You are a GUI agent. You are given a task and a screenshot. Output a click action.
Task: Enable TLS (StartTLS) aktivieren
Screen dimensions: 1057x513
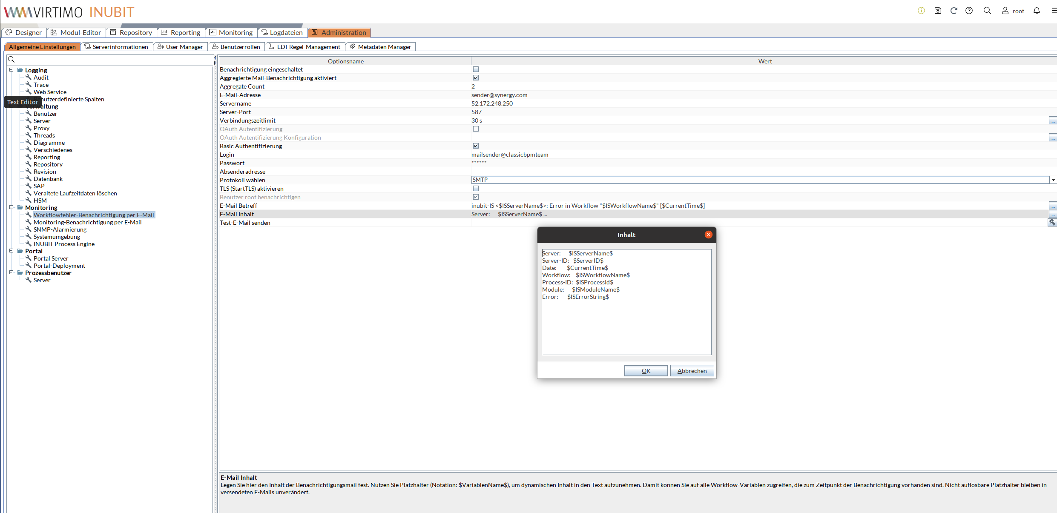click(476, 189)
